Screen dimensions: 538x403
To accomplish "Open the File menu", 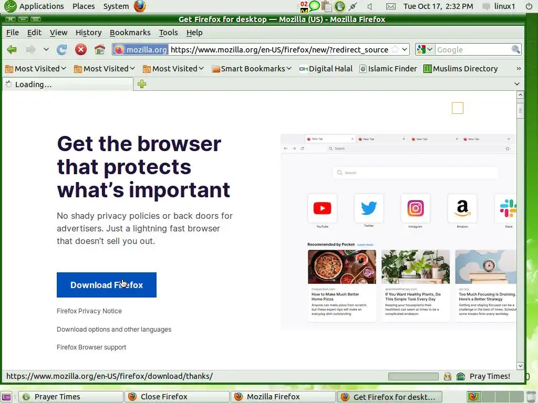I will coord(13,33).
